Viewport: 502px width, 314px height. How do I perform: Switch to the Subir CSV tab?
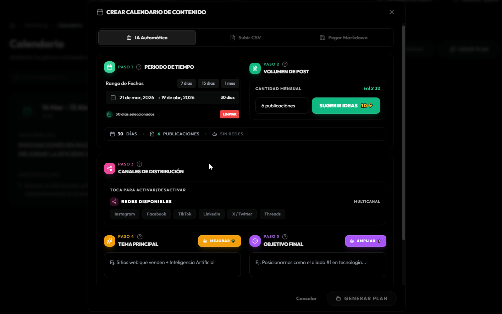pos(245,37)
